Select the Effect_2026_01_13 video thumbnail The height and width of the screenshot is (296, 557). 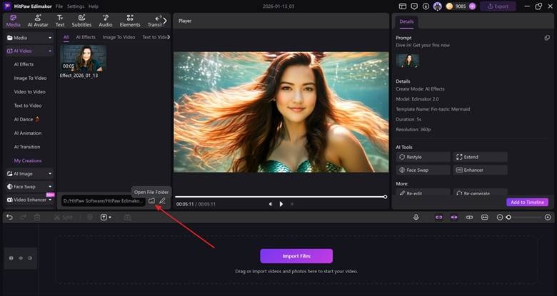[x=84, y=58]
